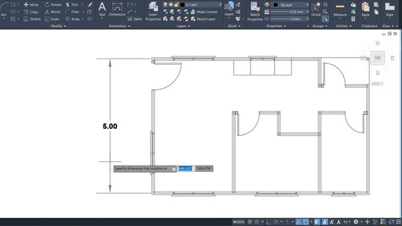
Task: Select the Copy tool
Action: [x=31, y=12]
